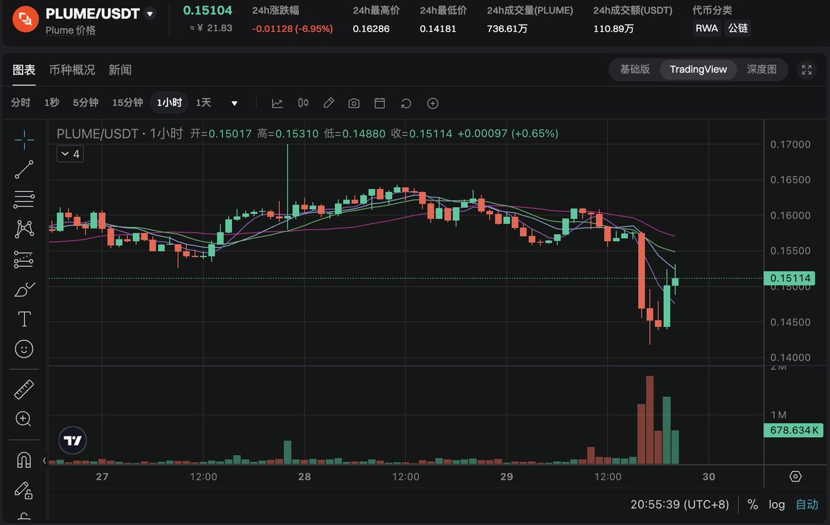The image size is (830, 525).
Task: Open the forecasting and measurement tools
Action: coord(24,260)
